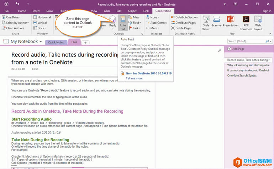Switch to the Insert tab
Screen dimensions: 274x169
(36, 11)
